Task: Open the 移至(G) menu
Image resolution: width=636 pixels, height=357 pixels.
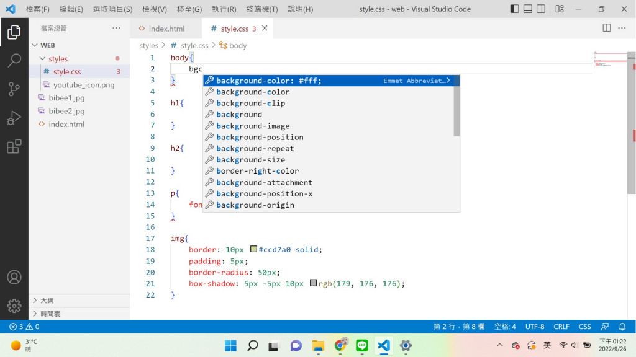Action: (x=189, y=9)
